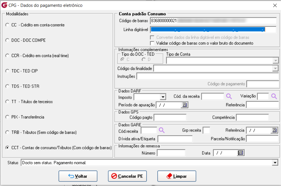Viewport: 281px width, 186px height.
Task: Open calendar for Período de apuração
Action: pos(184,105)
